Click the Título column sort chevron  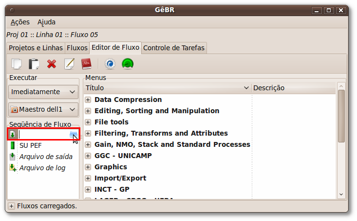(246, 88)
